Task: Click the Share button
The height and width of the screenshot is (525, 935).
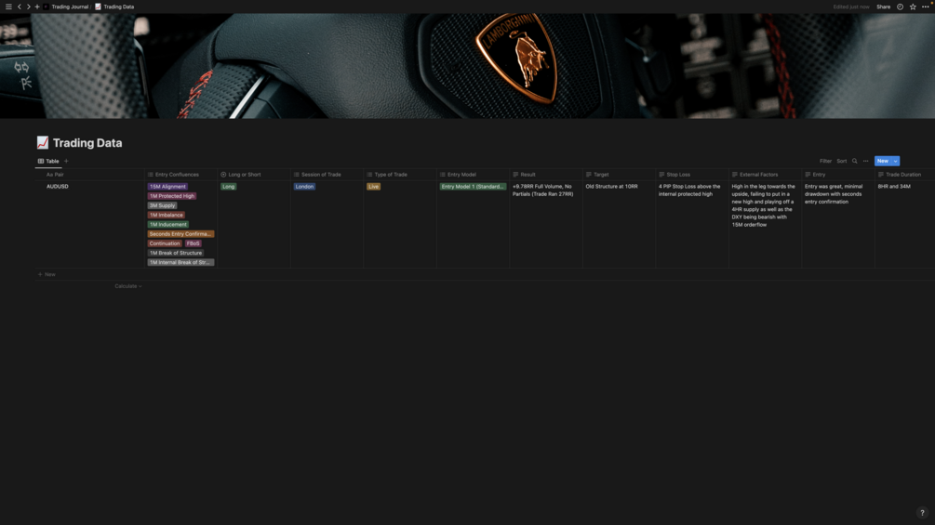Action: (x=883, y=7)
